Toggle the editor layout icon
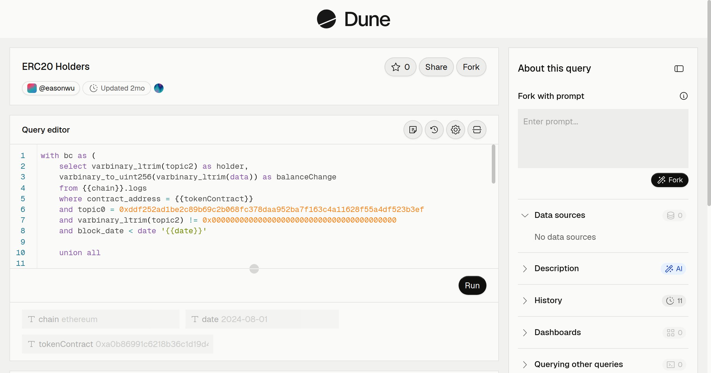 [x=477, y=130]
